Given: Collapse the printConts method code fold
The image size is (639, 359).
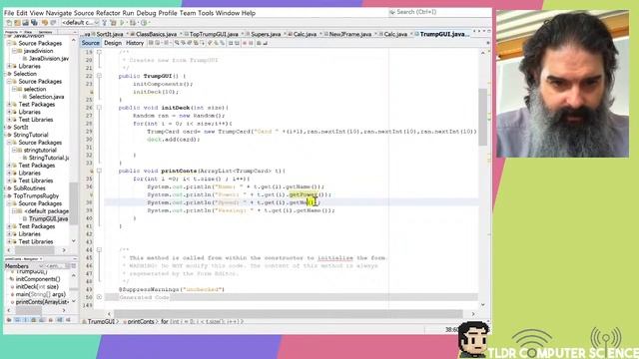Looking at the screenshot, I should coord(99,171).
